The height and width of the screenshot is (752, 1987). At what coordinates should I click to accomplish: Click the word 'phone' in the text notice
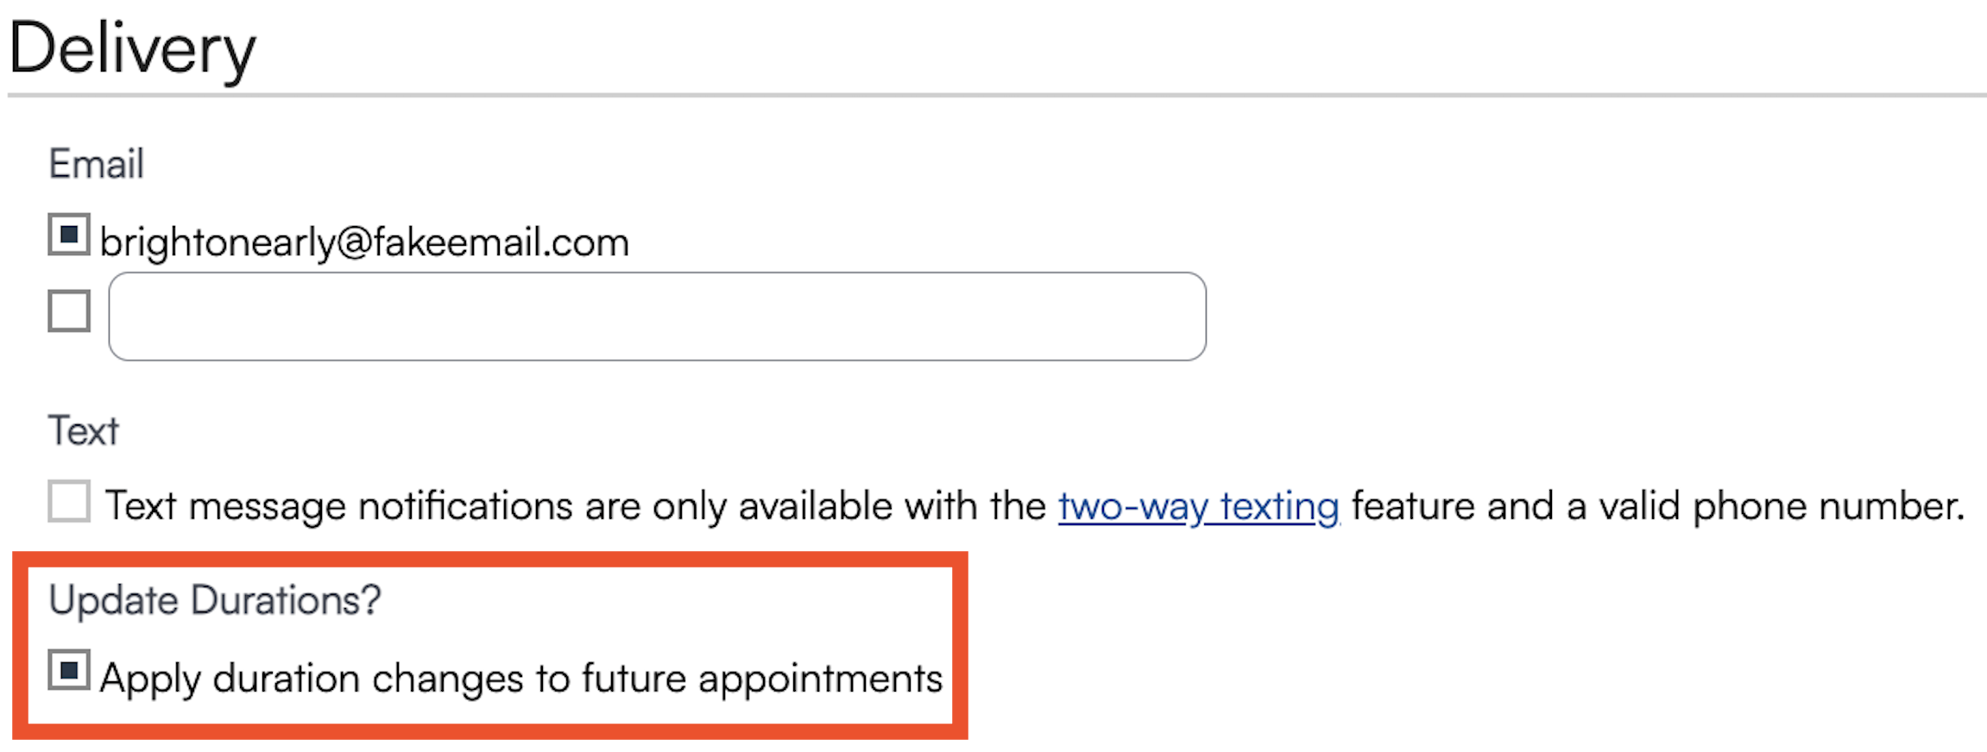(x=1749, y=506)
